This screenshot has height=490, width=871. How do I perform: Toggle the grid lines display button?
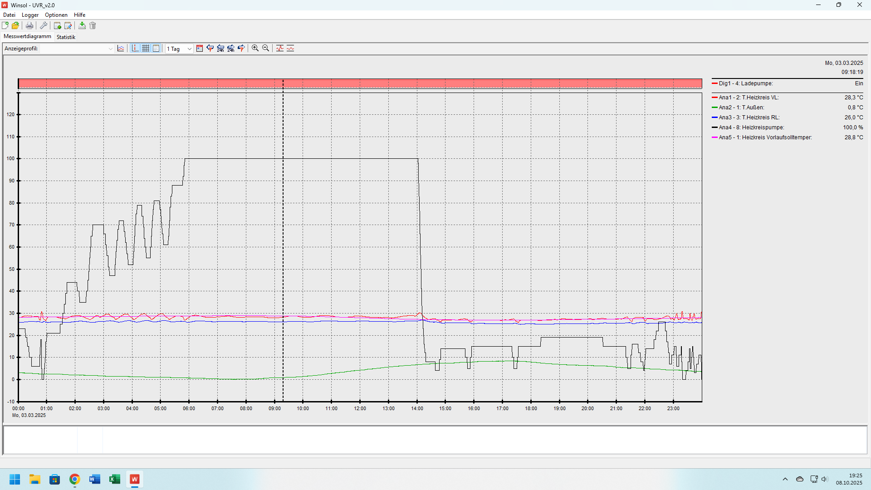(x=146, y=49)
